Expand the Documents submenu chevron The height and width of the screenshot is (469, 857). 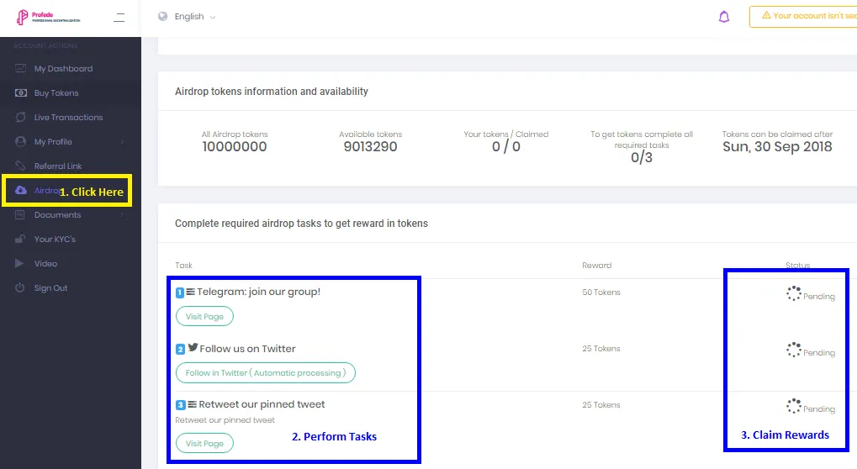click(122, 214)
